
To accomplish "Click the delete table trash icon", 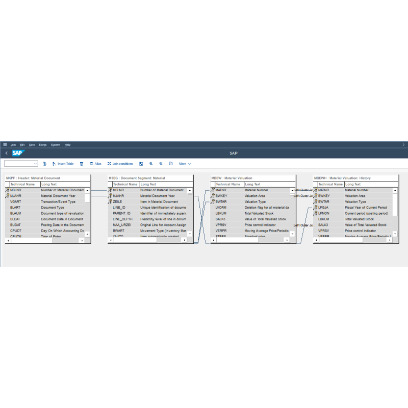I will (x=82, y=164).
